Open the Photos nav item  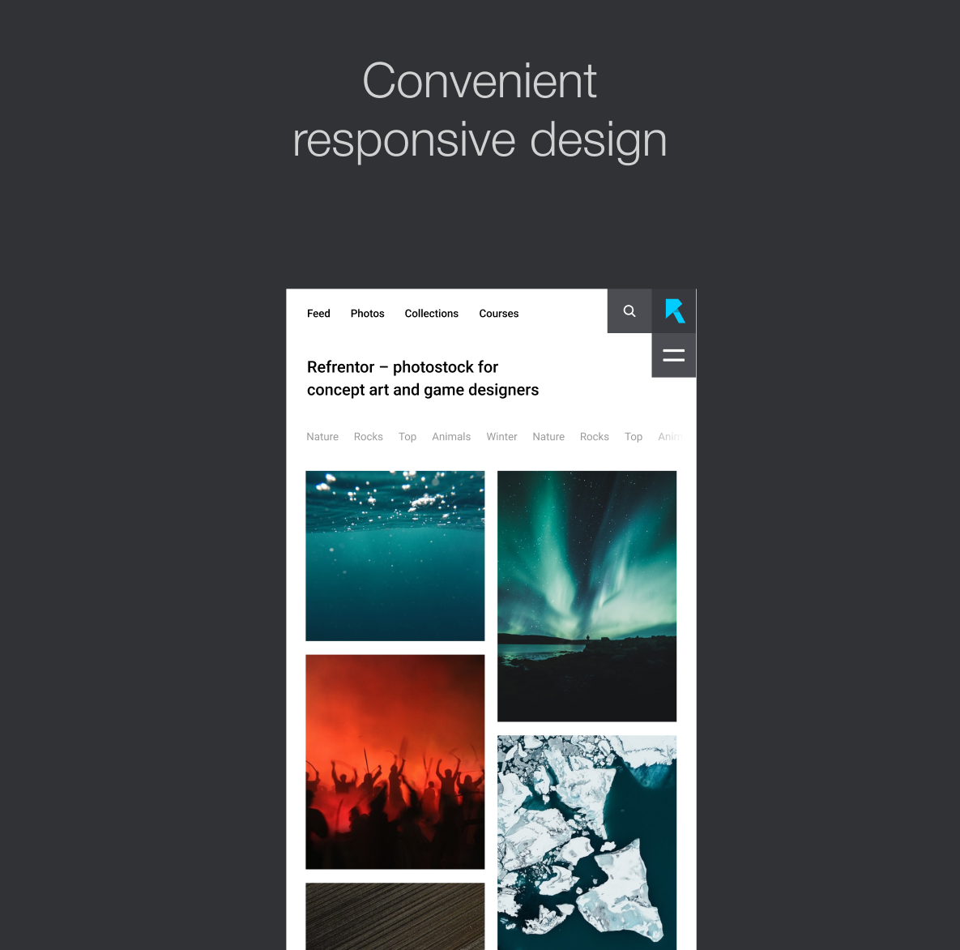(367, 314)
